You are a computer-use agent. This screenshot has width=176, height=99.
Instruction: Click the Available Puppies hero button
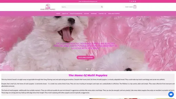click(x=85, y=58)
